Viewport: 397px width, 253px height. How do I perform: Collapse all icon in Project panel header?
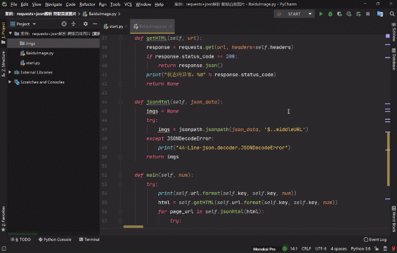coord(73,24)
